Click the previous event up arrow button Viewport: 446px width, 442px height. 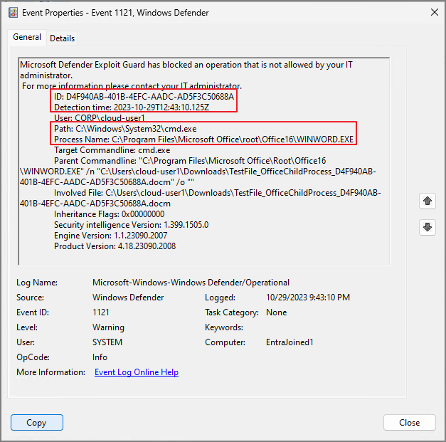point(428,201)
